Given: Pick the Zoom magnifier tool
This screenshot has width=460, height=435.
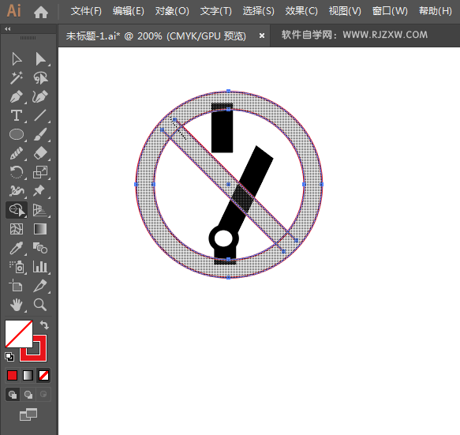Looking at the screenshot, I should (x=40, y=305).
